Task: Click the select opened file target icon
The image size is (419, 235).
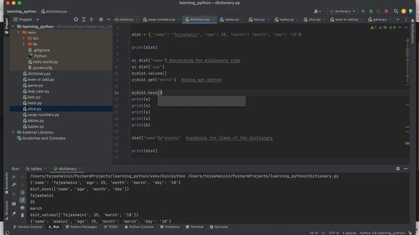Action: pos(76,20)
